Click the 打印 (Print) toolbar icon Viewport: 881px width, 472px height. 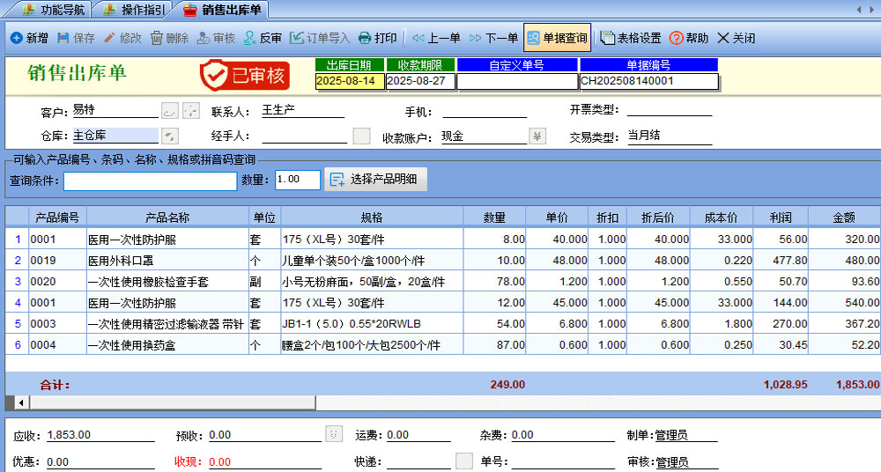[365, 38]
